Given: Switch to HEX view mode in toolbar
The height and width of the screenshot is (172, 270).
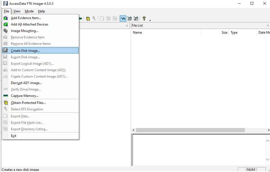Looking at the screenshot, I should [136, 18].
